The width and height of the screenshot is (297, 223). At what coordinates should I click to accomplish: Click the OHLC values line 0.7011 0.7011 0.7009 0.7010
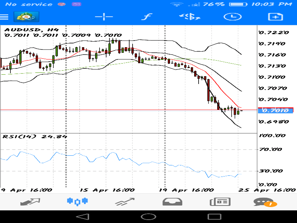[x=63, y=35]
